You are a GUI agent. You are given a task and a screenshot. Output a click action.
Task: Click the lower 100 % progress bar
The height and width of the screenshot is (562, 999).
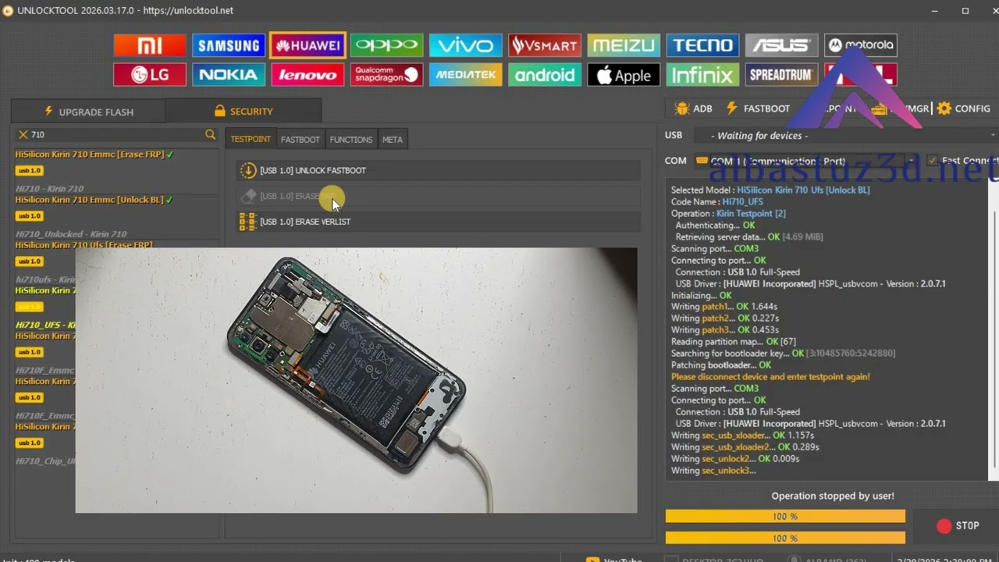pyautogui.click(x=785, y=539)
